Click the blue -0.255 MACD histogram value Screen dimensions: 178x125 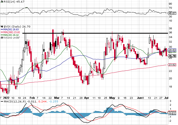tap(53, 101)
